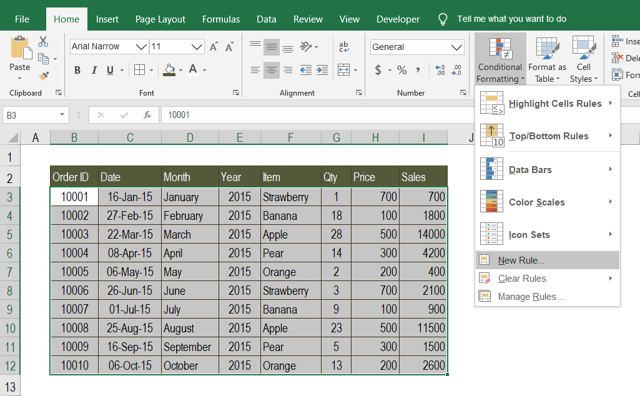The image size is (640, 396).
Task: Switch to the Page Layout tab
Action: point(160,19)
